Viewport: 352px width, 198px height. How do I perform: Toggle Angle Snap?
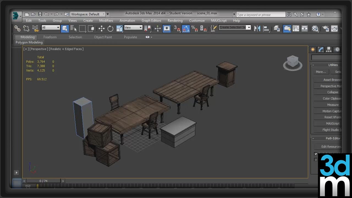(x=186, y=28)
